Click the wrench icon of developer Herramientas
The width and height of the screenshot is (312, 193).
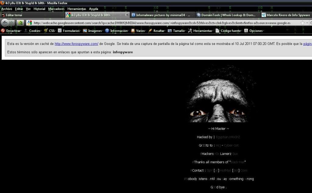pyautogui.click(x=190, y=31)
